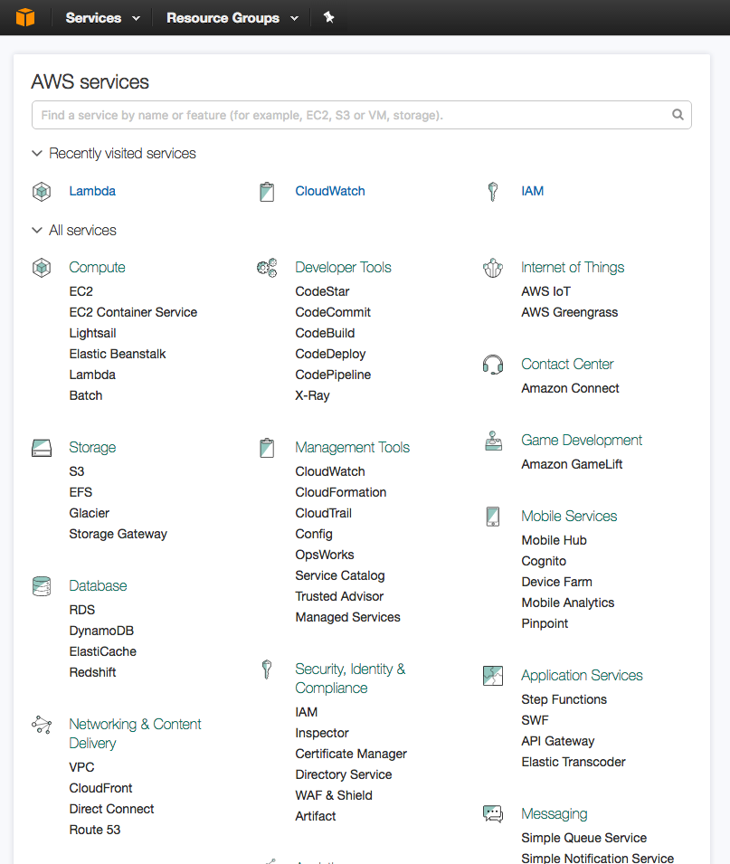Open CloudFormation

tap(340, 492)
